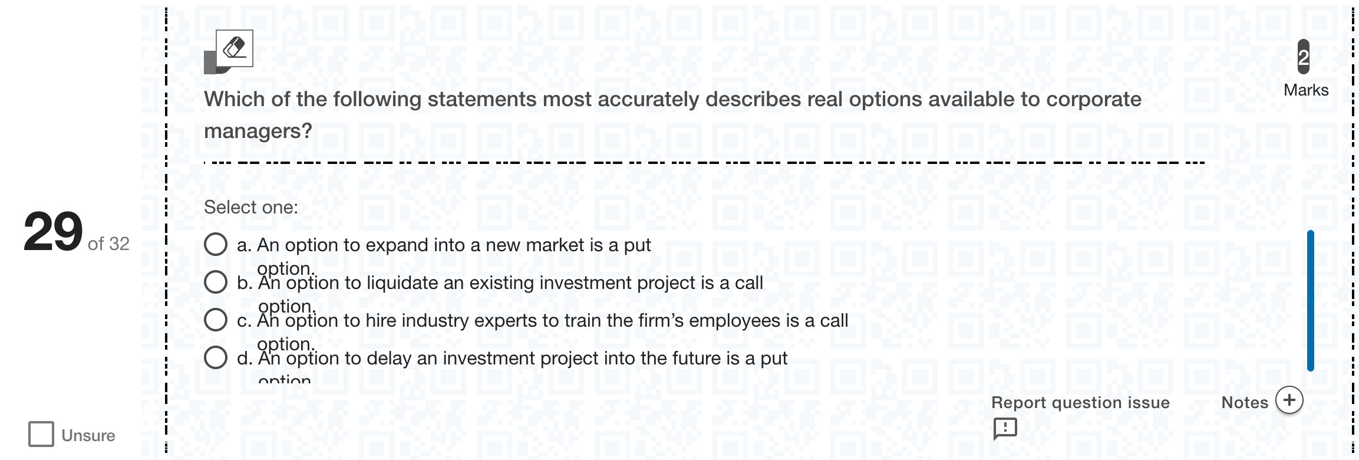This screenshot has height=460, width=1359.
Task: Select answer d about delaying investment project
Action: point(216,357)
